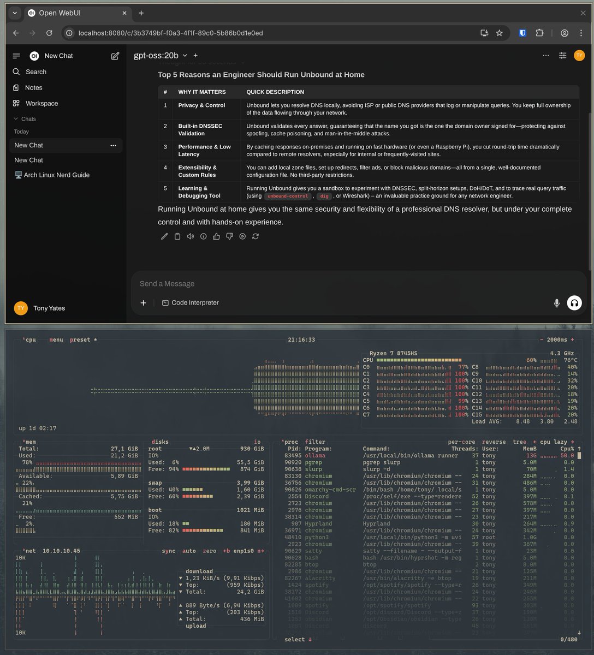The image size is (594, 655).
Task: Cycle btop preset
Action: tap(84, 340)
